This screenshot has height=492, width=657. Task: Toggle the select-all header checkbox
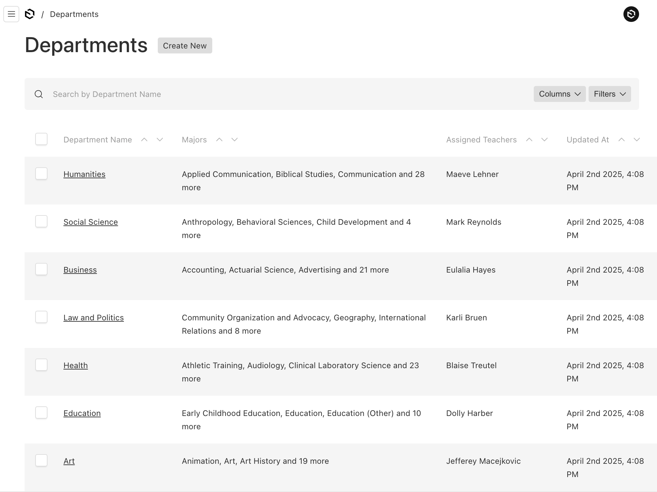click(x=42, y=139)
